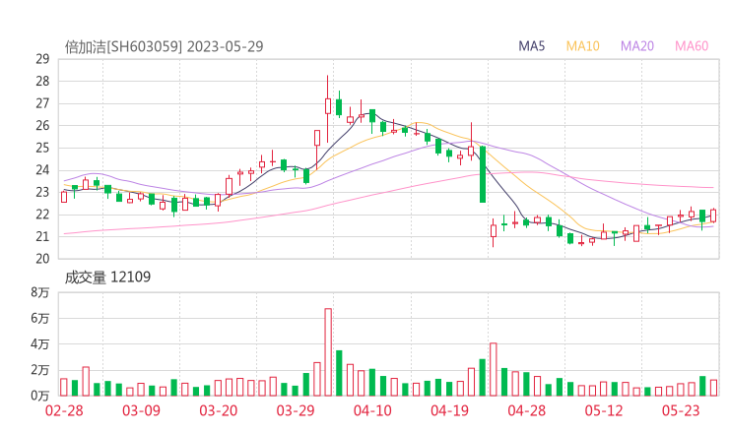Screen dimensions: 729x433
Task: Click the MA60 legend label
Action: 692,46
